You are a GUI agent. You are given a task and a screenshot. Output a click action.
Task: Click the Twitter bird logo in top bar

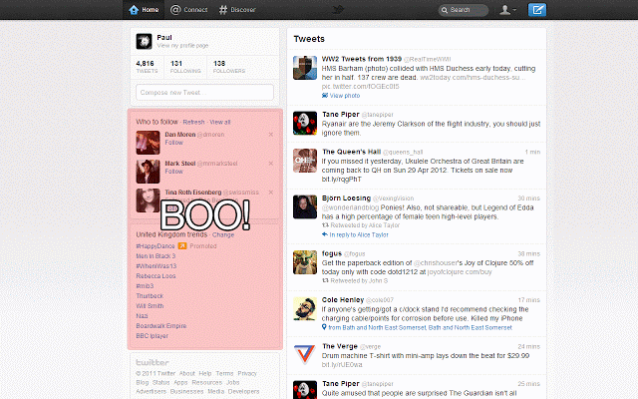(x=338, y=9)
